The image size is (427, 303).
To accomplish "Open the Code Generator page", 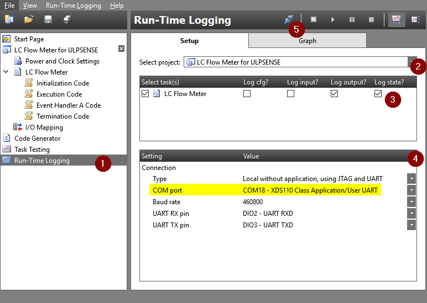I will [x=37, y=139].
